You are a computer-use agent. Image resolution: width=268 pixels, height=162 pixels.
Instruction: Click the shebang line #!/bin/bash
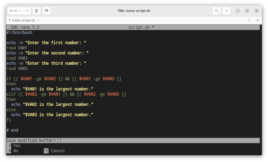click(x=19, y=32)
